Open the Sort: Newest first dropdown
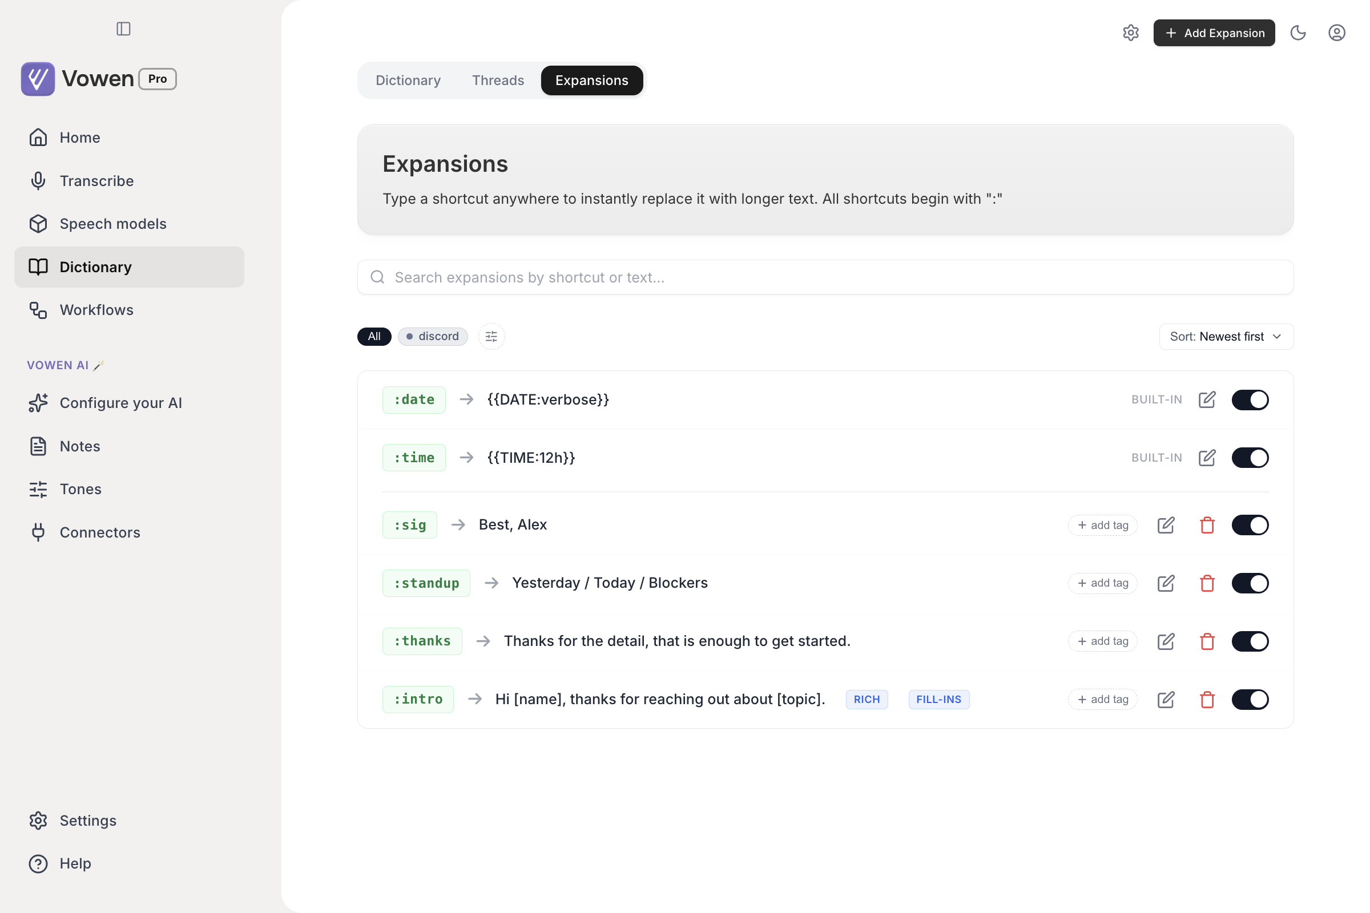This screenshot has height=913, width=1370. (1226, 337)
